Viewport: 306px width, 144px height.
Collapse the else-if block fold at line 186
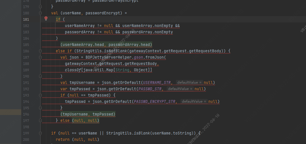[41, 51]
